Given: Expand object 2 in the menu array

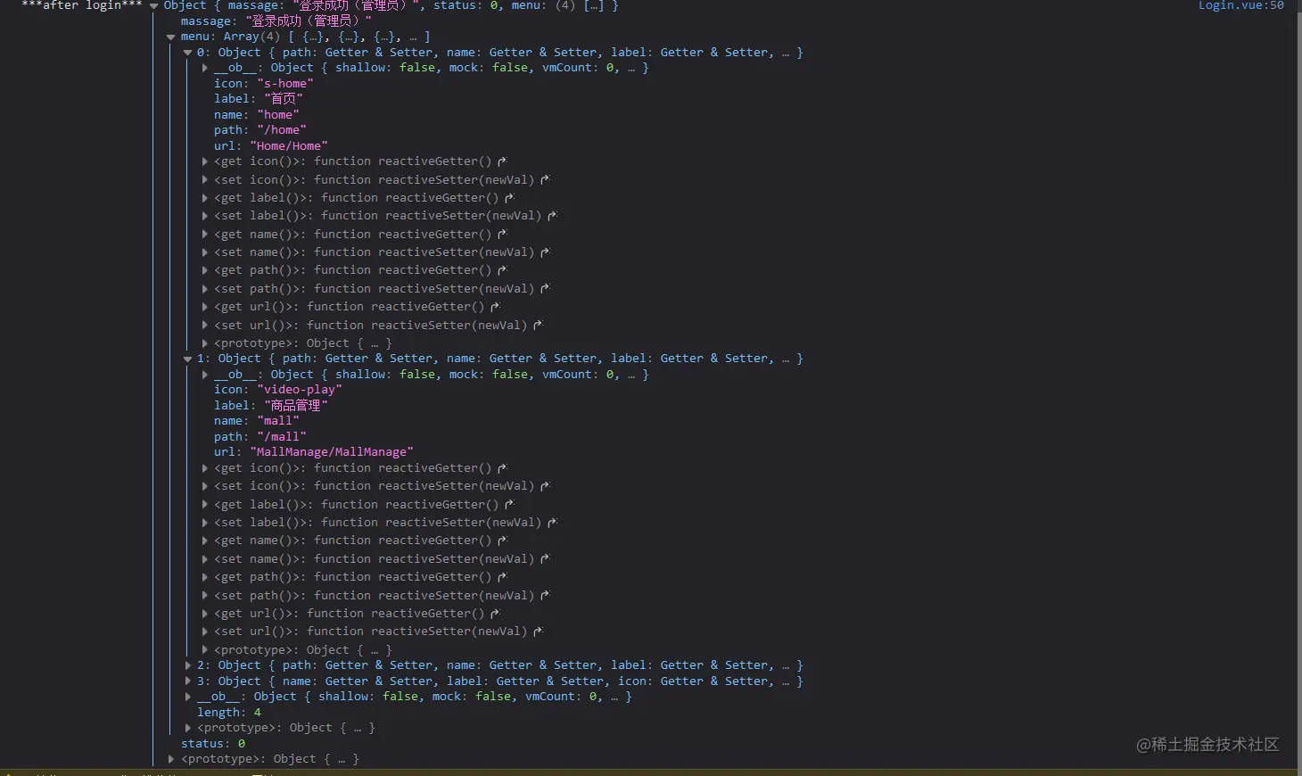Looking at the screenshot, I should [x=186, y=665].
